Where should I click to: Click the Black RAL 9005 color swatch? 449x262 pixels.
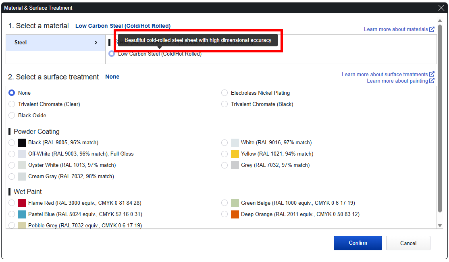[x=22, y=142]
